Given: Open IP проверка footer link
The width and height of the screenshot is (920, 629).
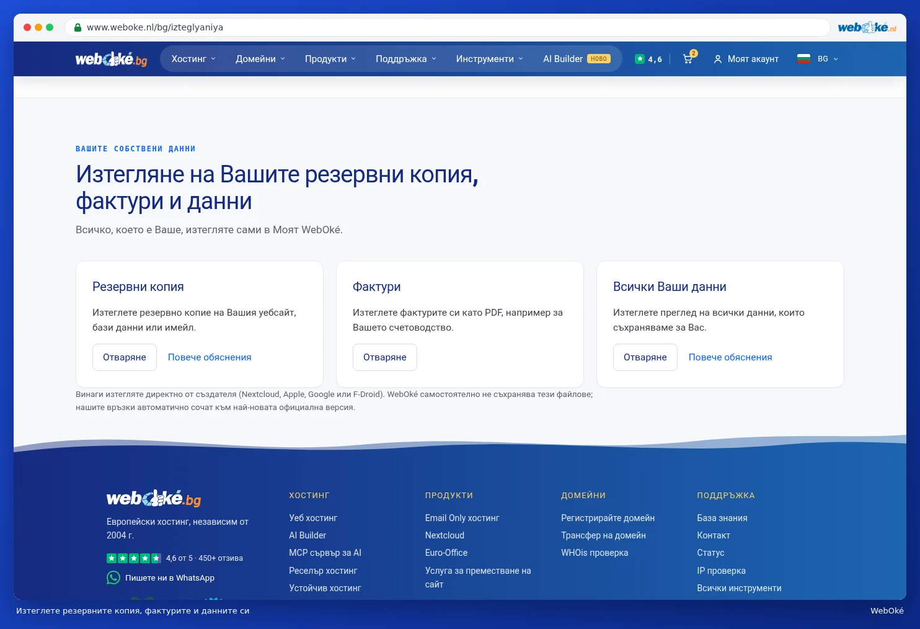Looking at the screenshot, I should [721, 571].
